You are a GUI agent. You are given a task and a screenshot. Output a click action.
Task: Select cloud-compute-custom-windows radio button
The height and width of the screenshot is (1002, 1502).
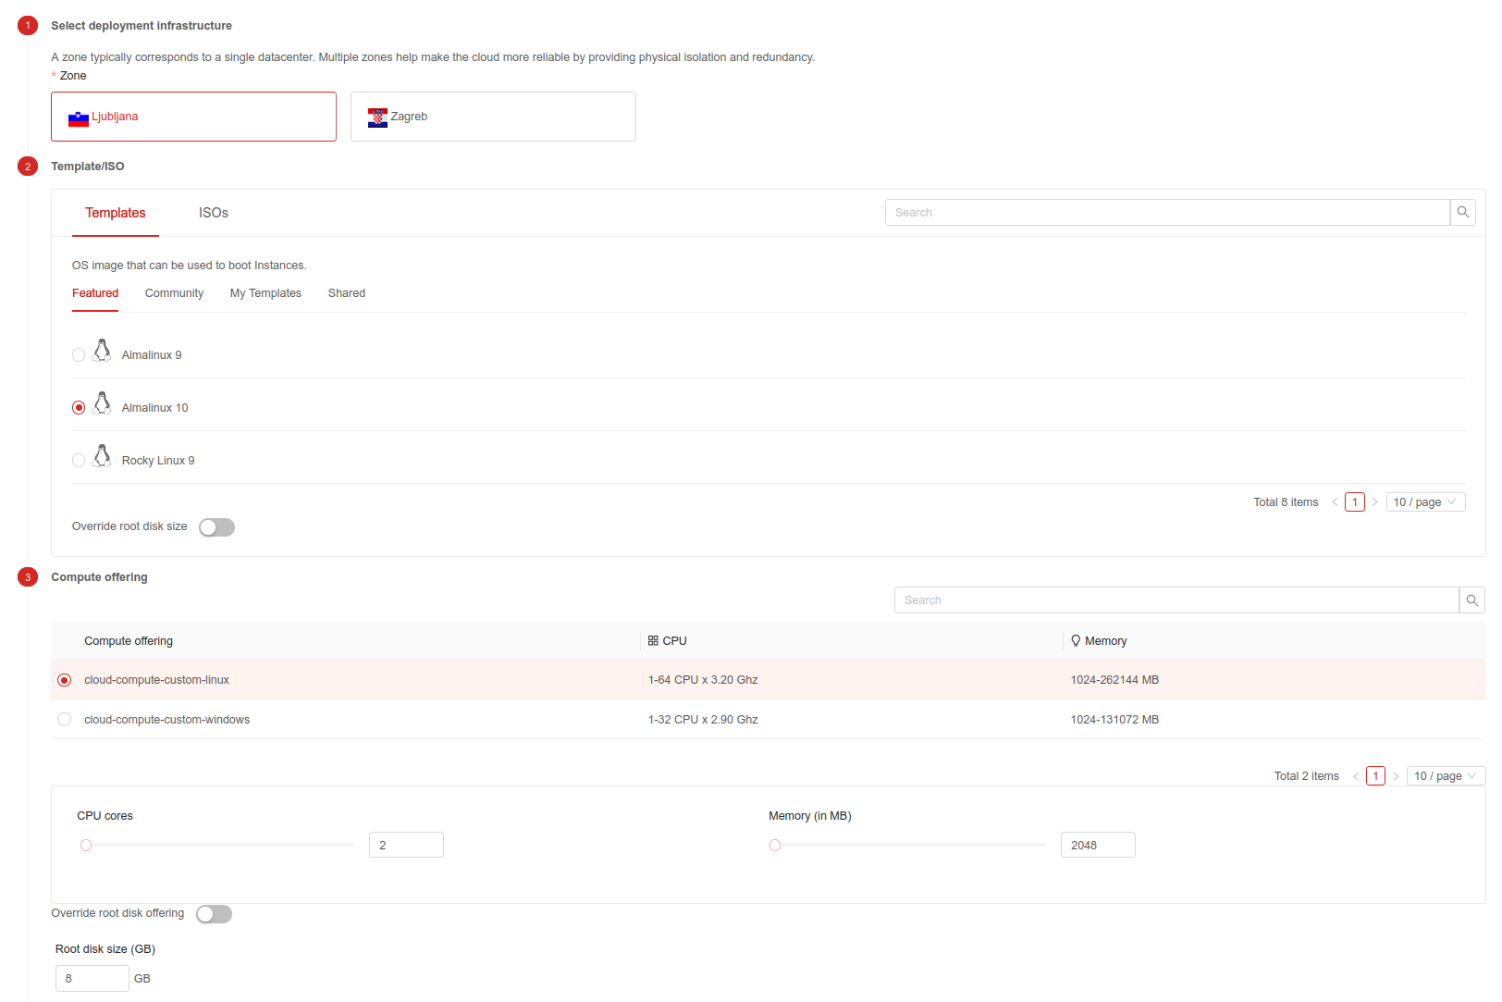pos(64,720)
